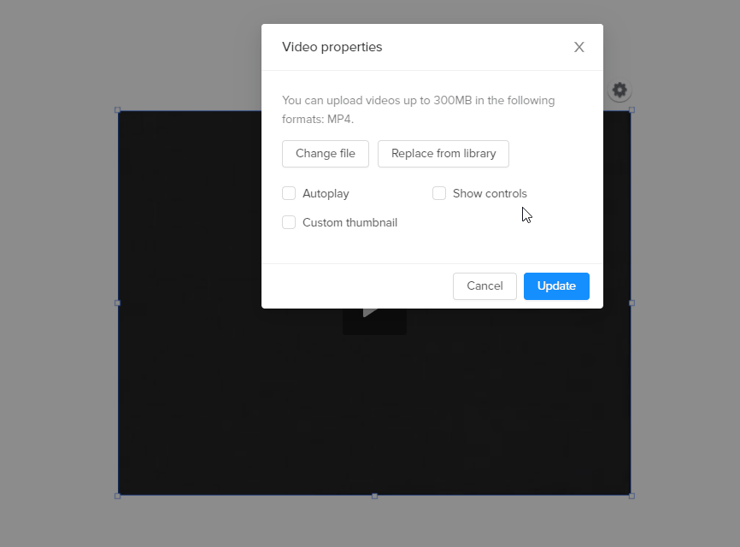Open the video block gear settings icon
This screenshot has width=740, height=547.
(x=620, y=90)
